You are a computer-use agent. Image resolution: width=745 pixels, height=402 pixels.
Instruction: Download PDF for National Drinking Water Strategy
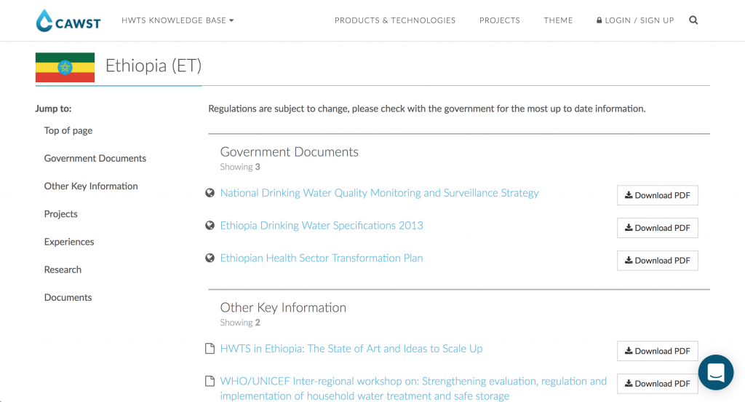pos(658,195)
